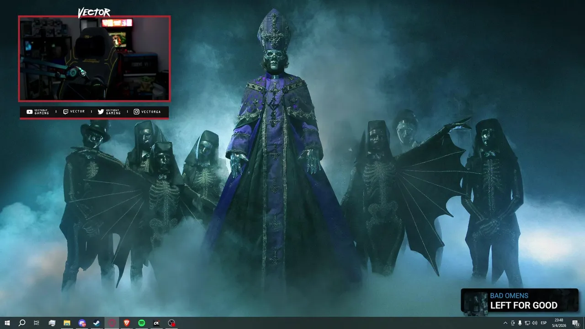Open File Explorer folder icon in taskbar
This screenshot has width=585, height=329.
[x=67, y=323]
